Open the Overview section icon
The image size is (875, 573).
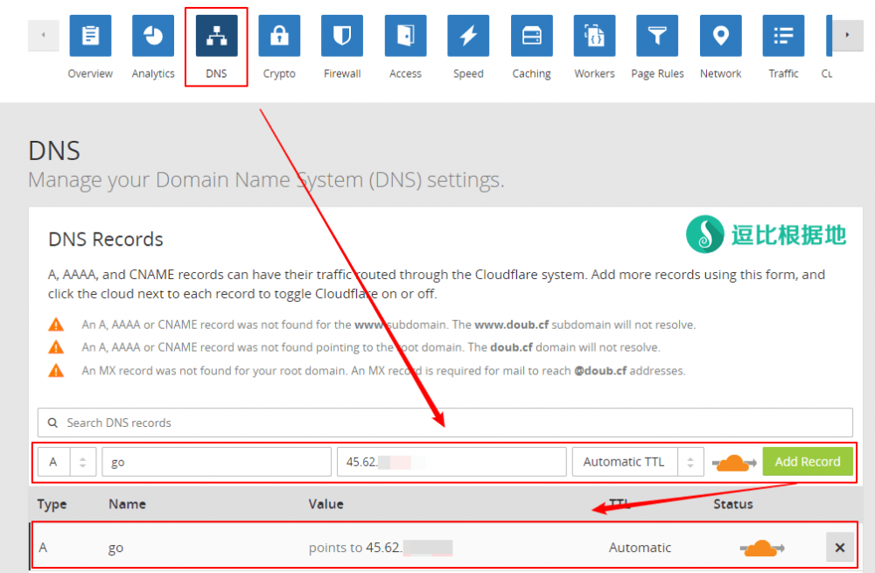(90, 36)
